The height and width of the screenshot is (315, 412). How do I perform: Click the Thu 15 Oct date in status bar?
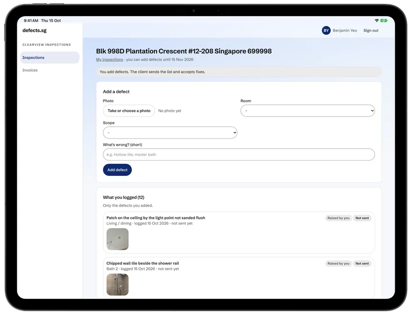51,21
